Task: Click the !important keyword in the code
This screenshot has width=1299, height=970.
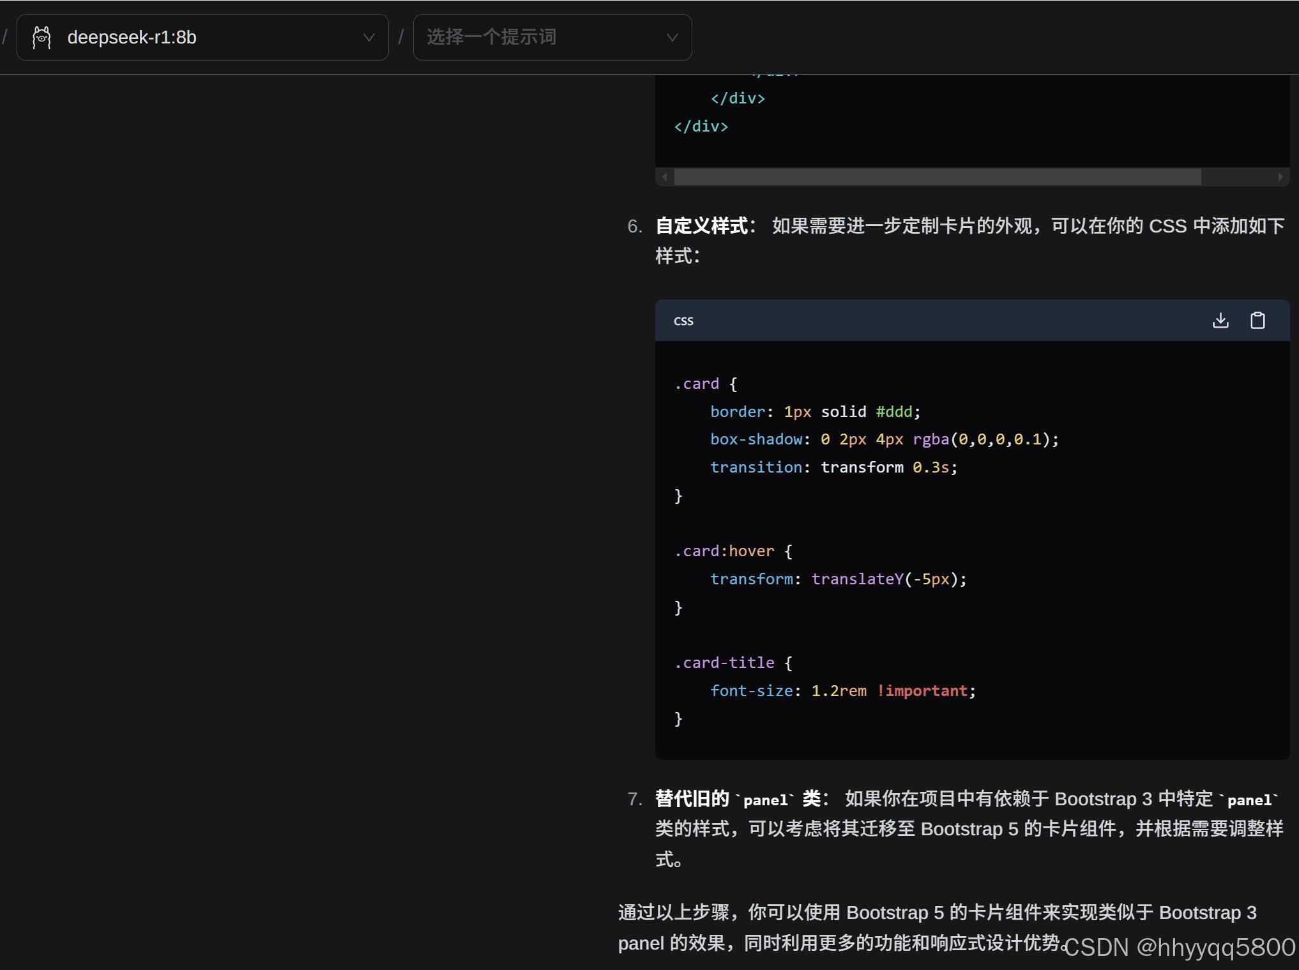Action: (922, 691)
